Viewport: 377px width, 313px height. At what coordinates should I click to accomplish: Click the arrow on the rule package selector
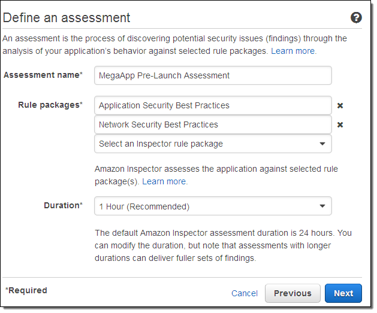322,144
